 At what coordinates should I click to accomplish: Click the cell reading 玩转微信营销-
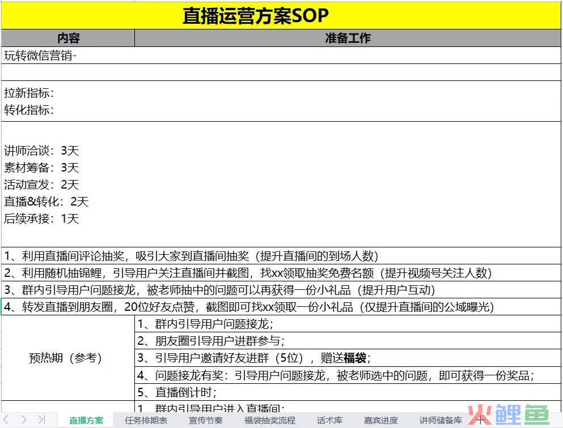point(281,55)
